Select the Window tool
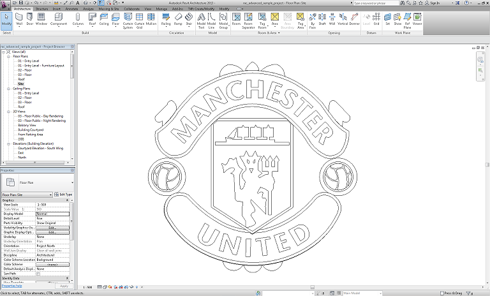The image size is (490, 296). coord(41,20)
